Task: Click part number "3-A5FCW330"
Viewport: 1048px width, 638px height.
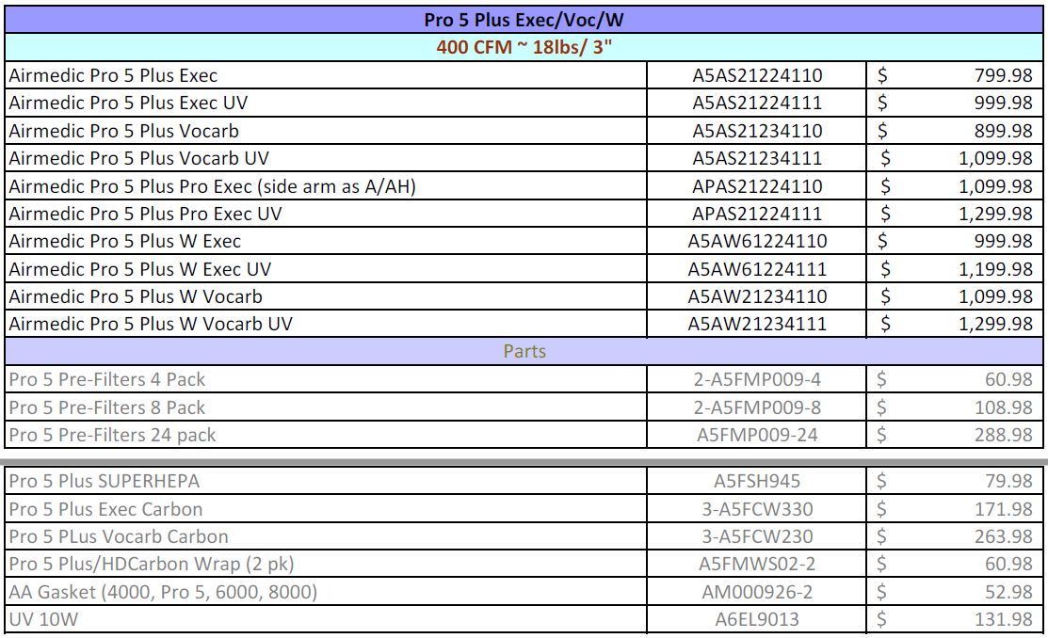Action: [x=757, y=509]
